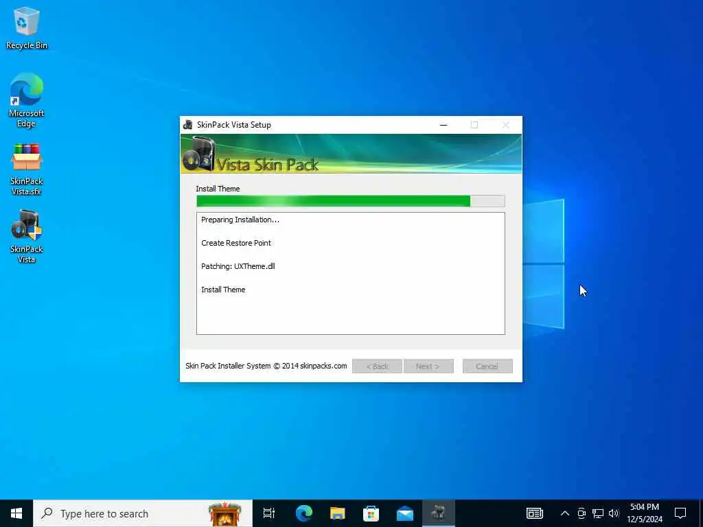Screen dimensions: 703x527
Task: Click the green installation progress bar
Action: click(351, 201)
